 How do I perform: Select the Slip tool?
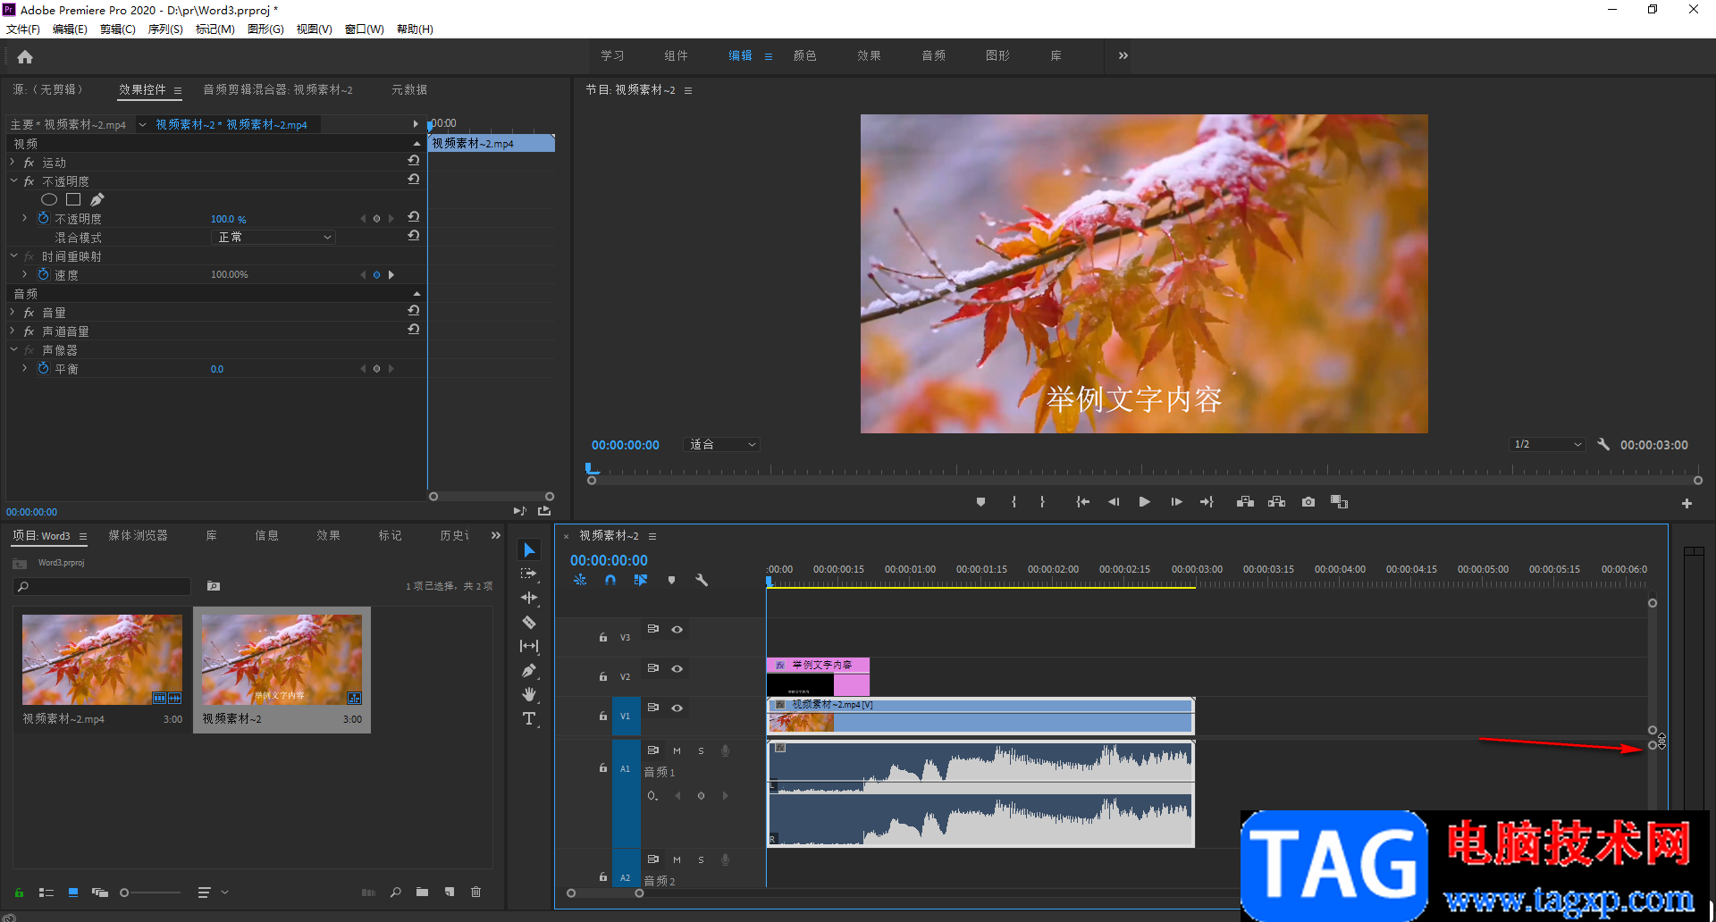529,646
